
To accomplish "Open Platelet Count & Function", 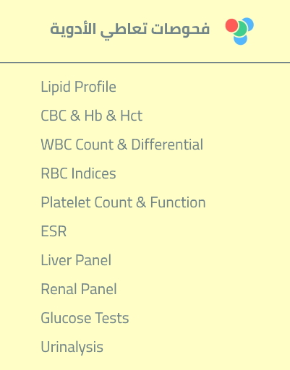I will coord(123,202).
